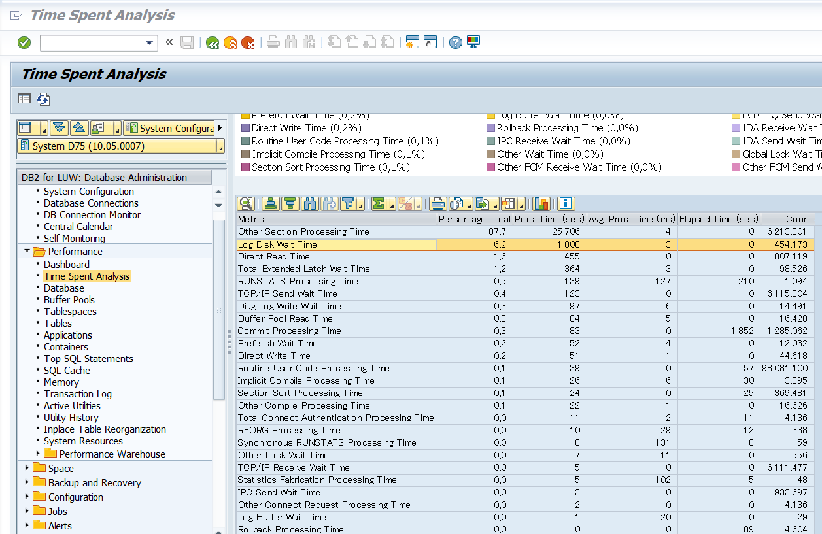Select Transaction Log in the navigation tree
822x534 pixels.
pos(77,393)
